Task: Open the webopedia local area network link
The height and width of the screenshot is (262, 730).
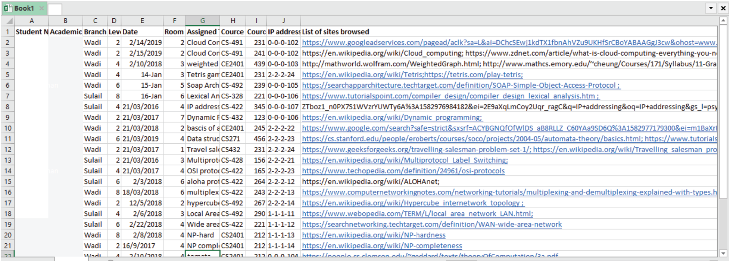Action: (417, 214)
